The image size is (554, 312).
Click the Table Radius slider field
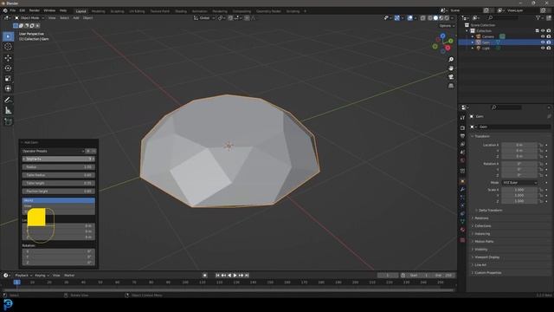tap(59, 175)
